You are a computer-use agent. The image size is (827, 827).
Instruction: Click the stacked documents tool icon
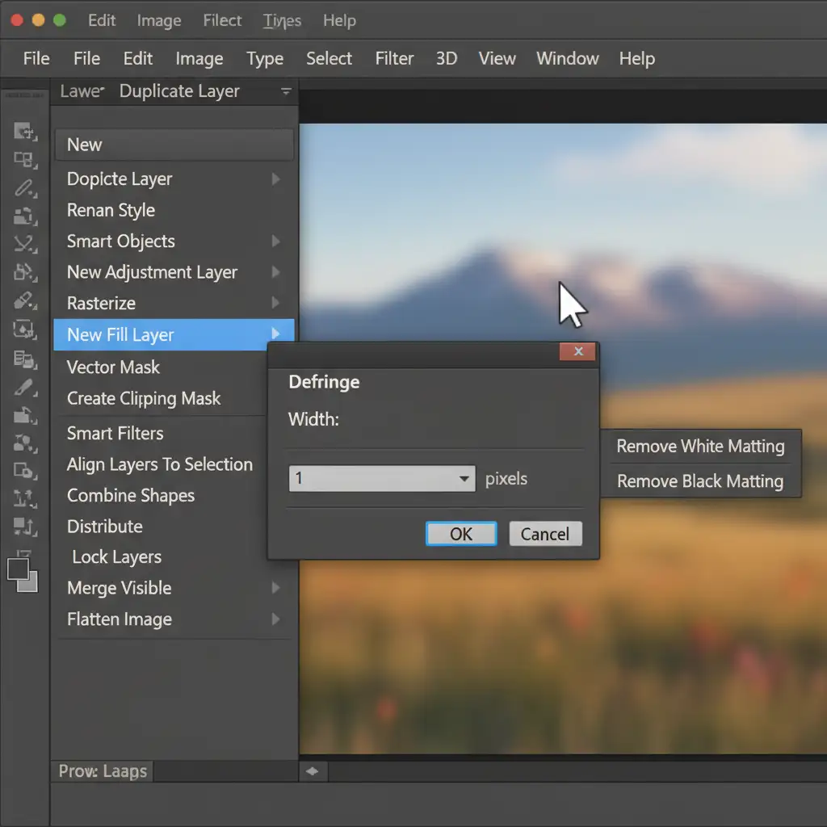[24, 359]
